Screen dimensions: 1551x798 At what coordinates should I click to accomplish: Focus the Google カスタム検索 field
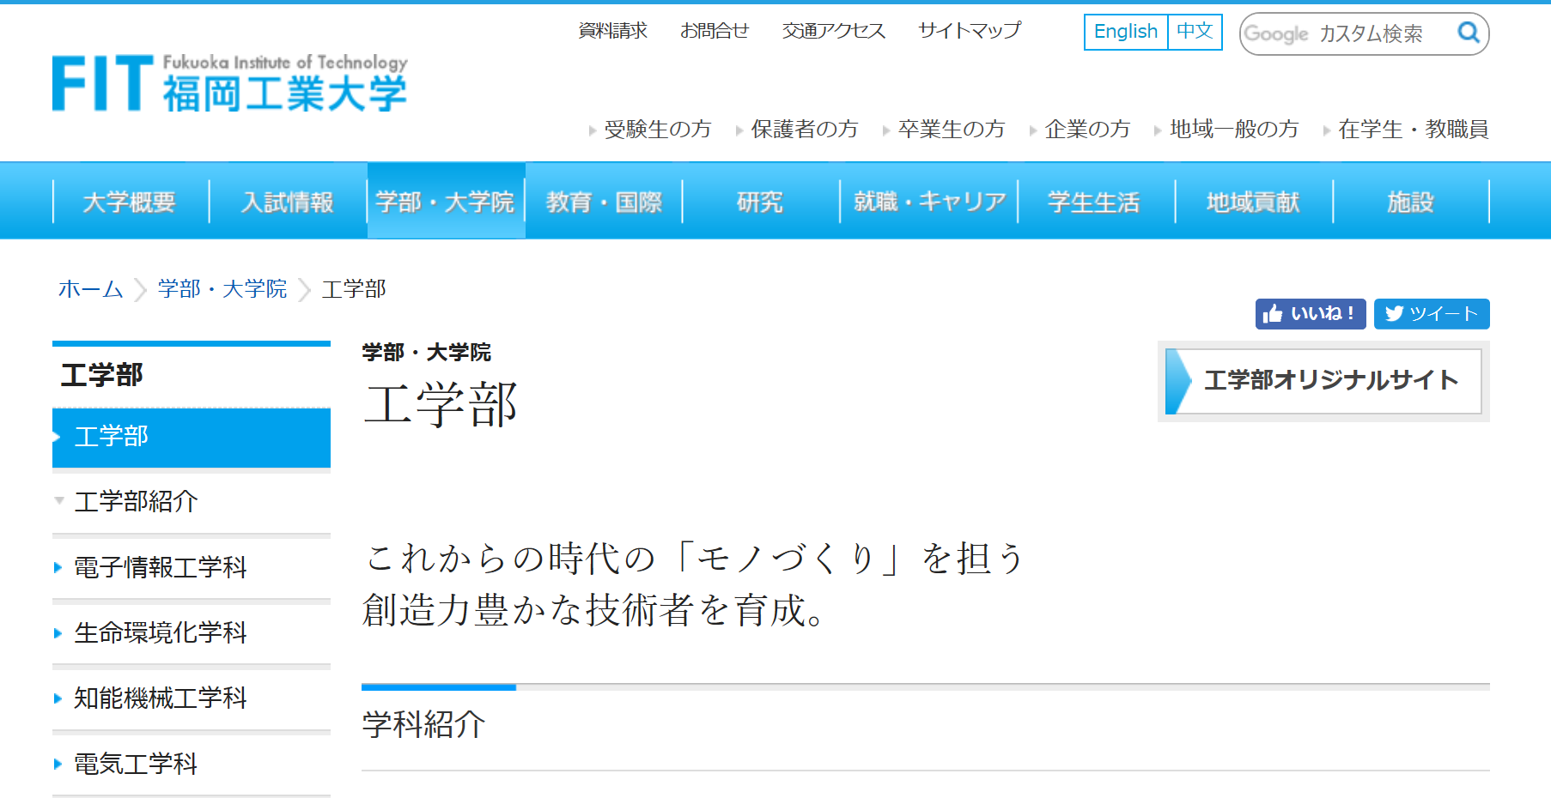pos(1347,33)
